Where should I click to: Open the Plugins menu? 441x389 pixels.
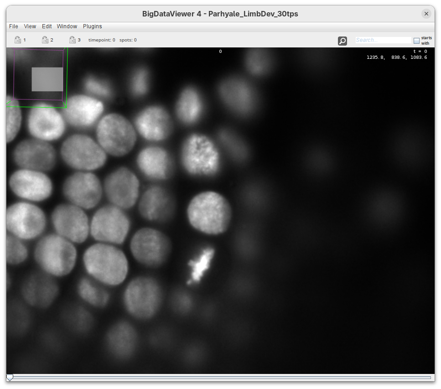click(x=93, y=26)
